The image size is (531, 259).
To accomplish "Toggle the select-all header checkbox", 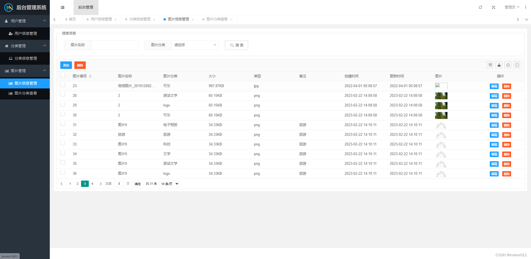I will 63,75.
